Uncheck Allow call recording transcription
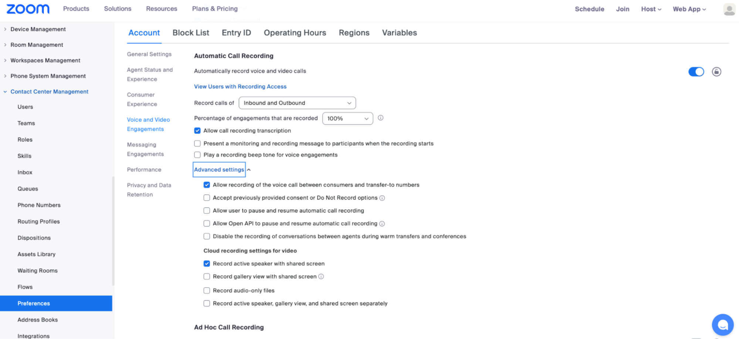The height and width of the screenshot is (339, 739). tap(197, 130)
